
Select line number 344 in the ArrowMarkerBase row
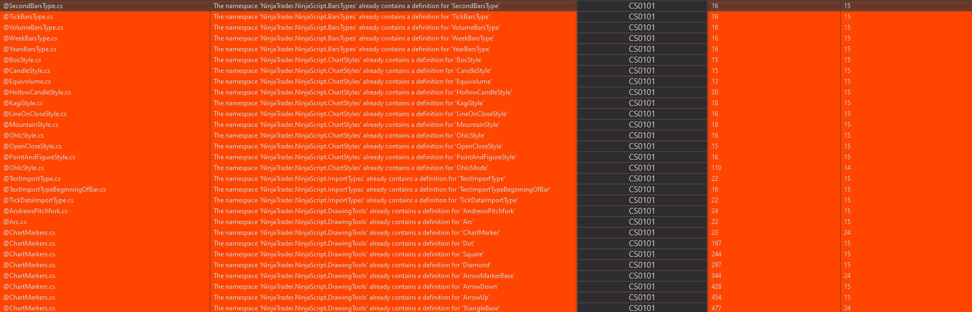(716, 276)
